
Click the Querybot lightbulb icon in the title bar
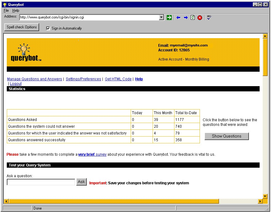click(5, 4)
